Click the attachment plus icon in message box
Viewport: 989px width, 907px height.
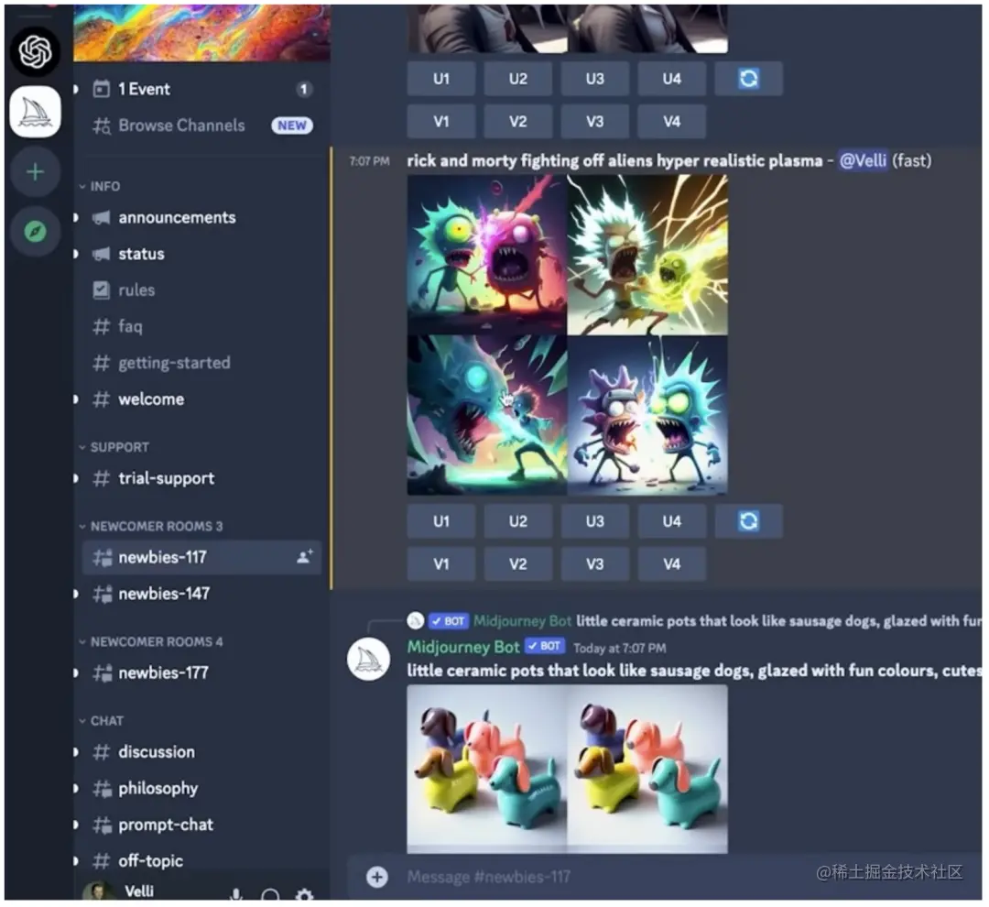pos(377,877)
